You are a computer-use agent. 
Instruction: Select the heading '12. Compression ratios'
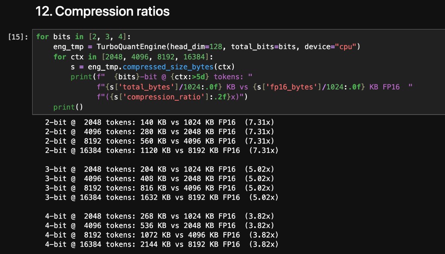[103, 11]
